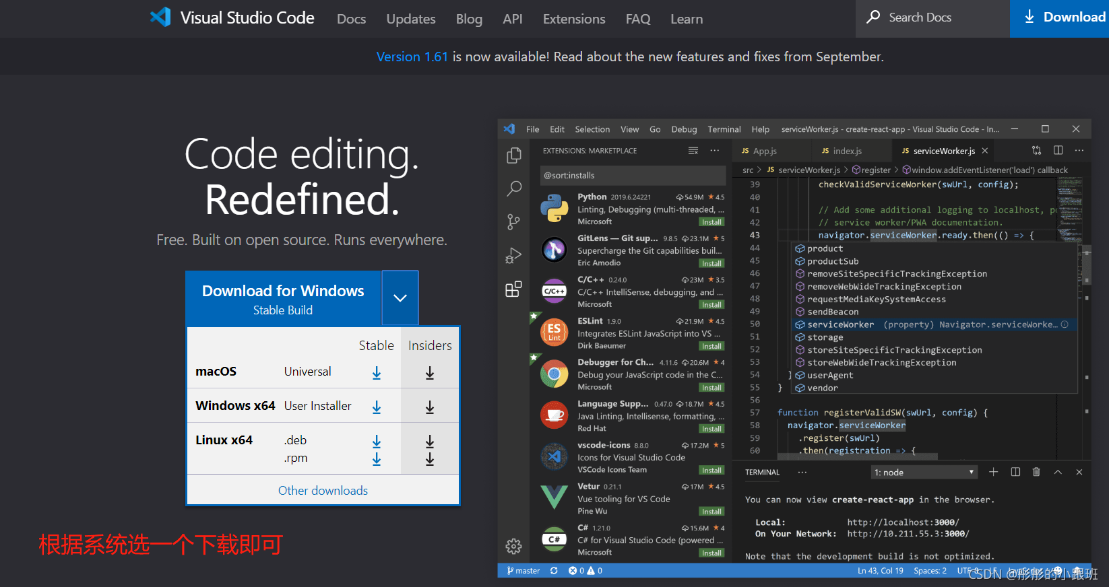Open the Version 1.61 link

(412, 57)
